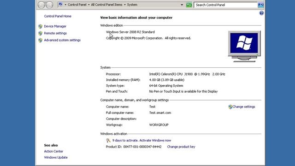295x166 pixels.
Task: Select All Control Panel Items breadcrumb
Action: click(x=106, y=5)
